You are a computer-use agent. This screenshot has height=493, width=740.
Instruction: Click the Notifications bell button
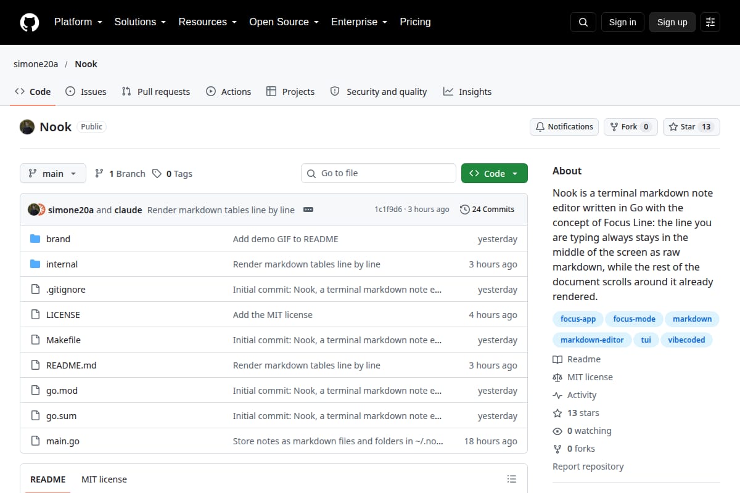(564, 127)
